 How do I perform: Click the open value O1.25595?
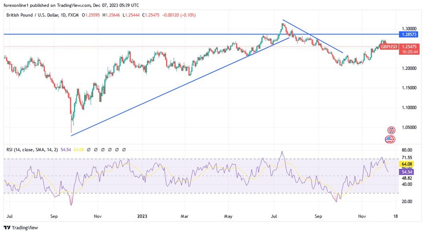[x=91, y=15]
